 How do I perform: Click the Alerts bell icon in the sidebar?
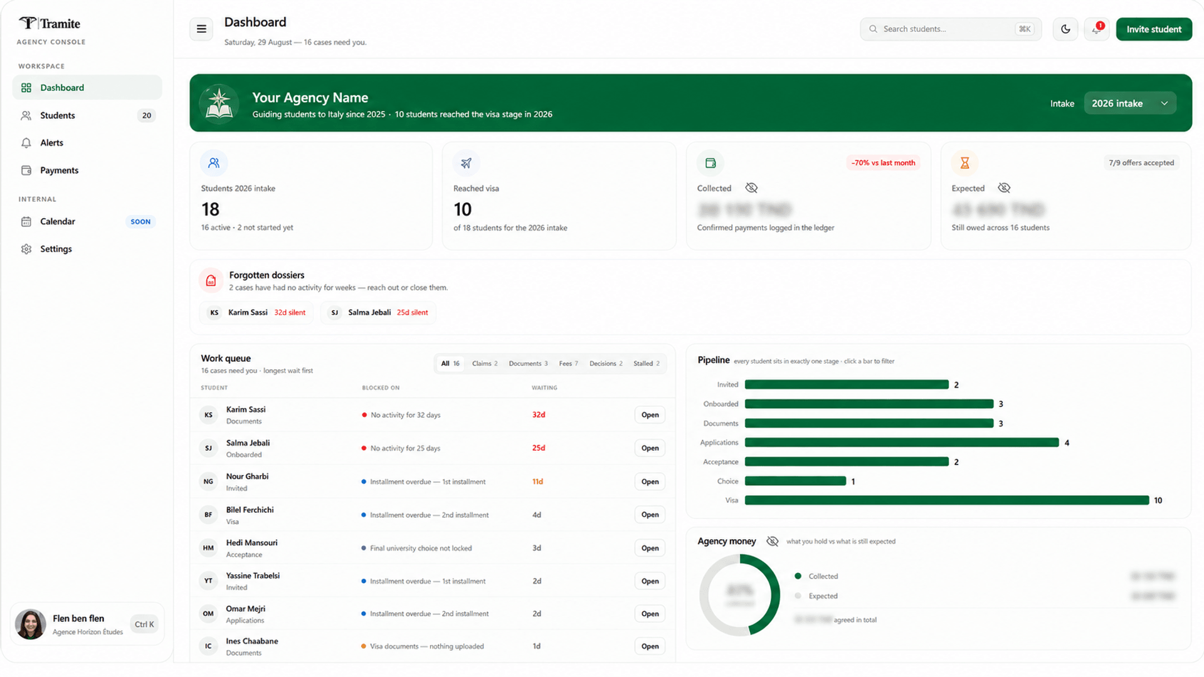pyautogui.click(x=26, y=143)
